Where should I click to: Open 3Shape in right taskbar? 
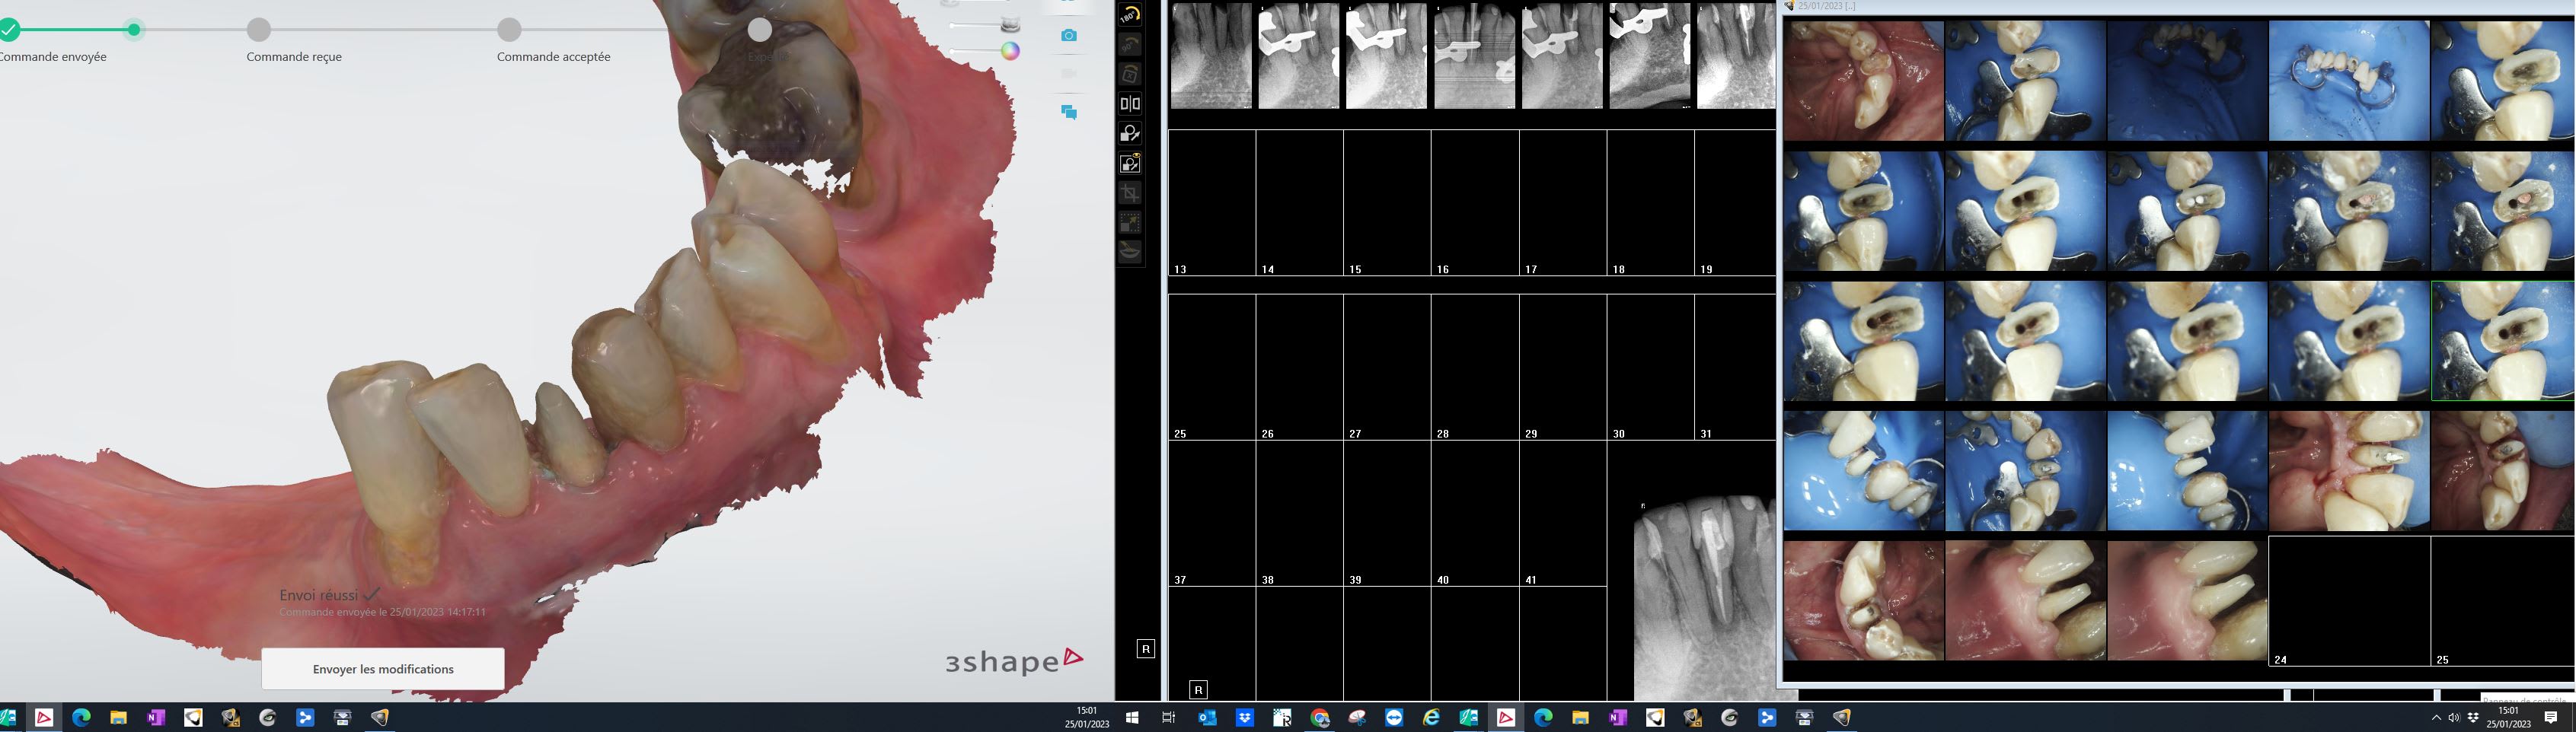1506,717
